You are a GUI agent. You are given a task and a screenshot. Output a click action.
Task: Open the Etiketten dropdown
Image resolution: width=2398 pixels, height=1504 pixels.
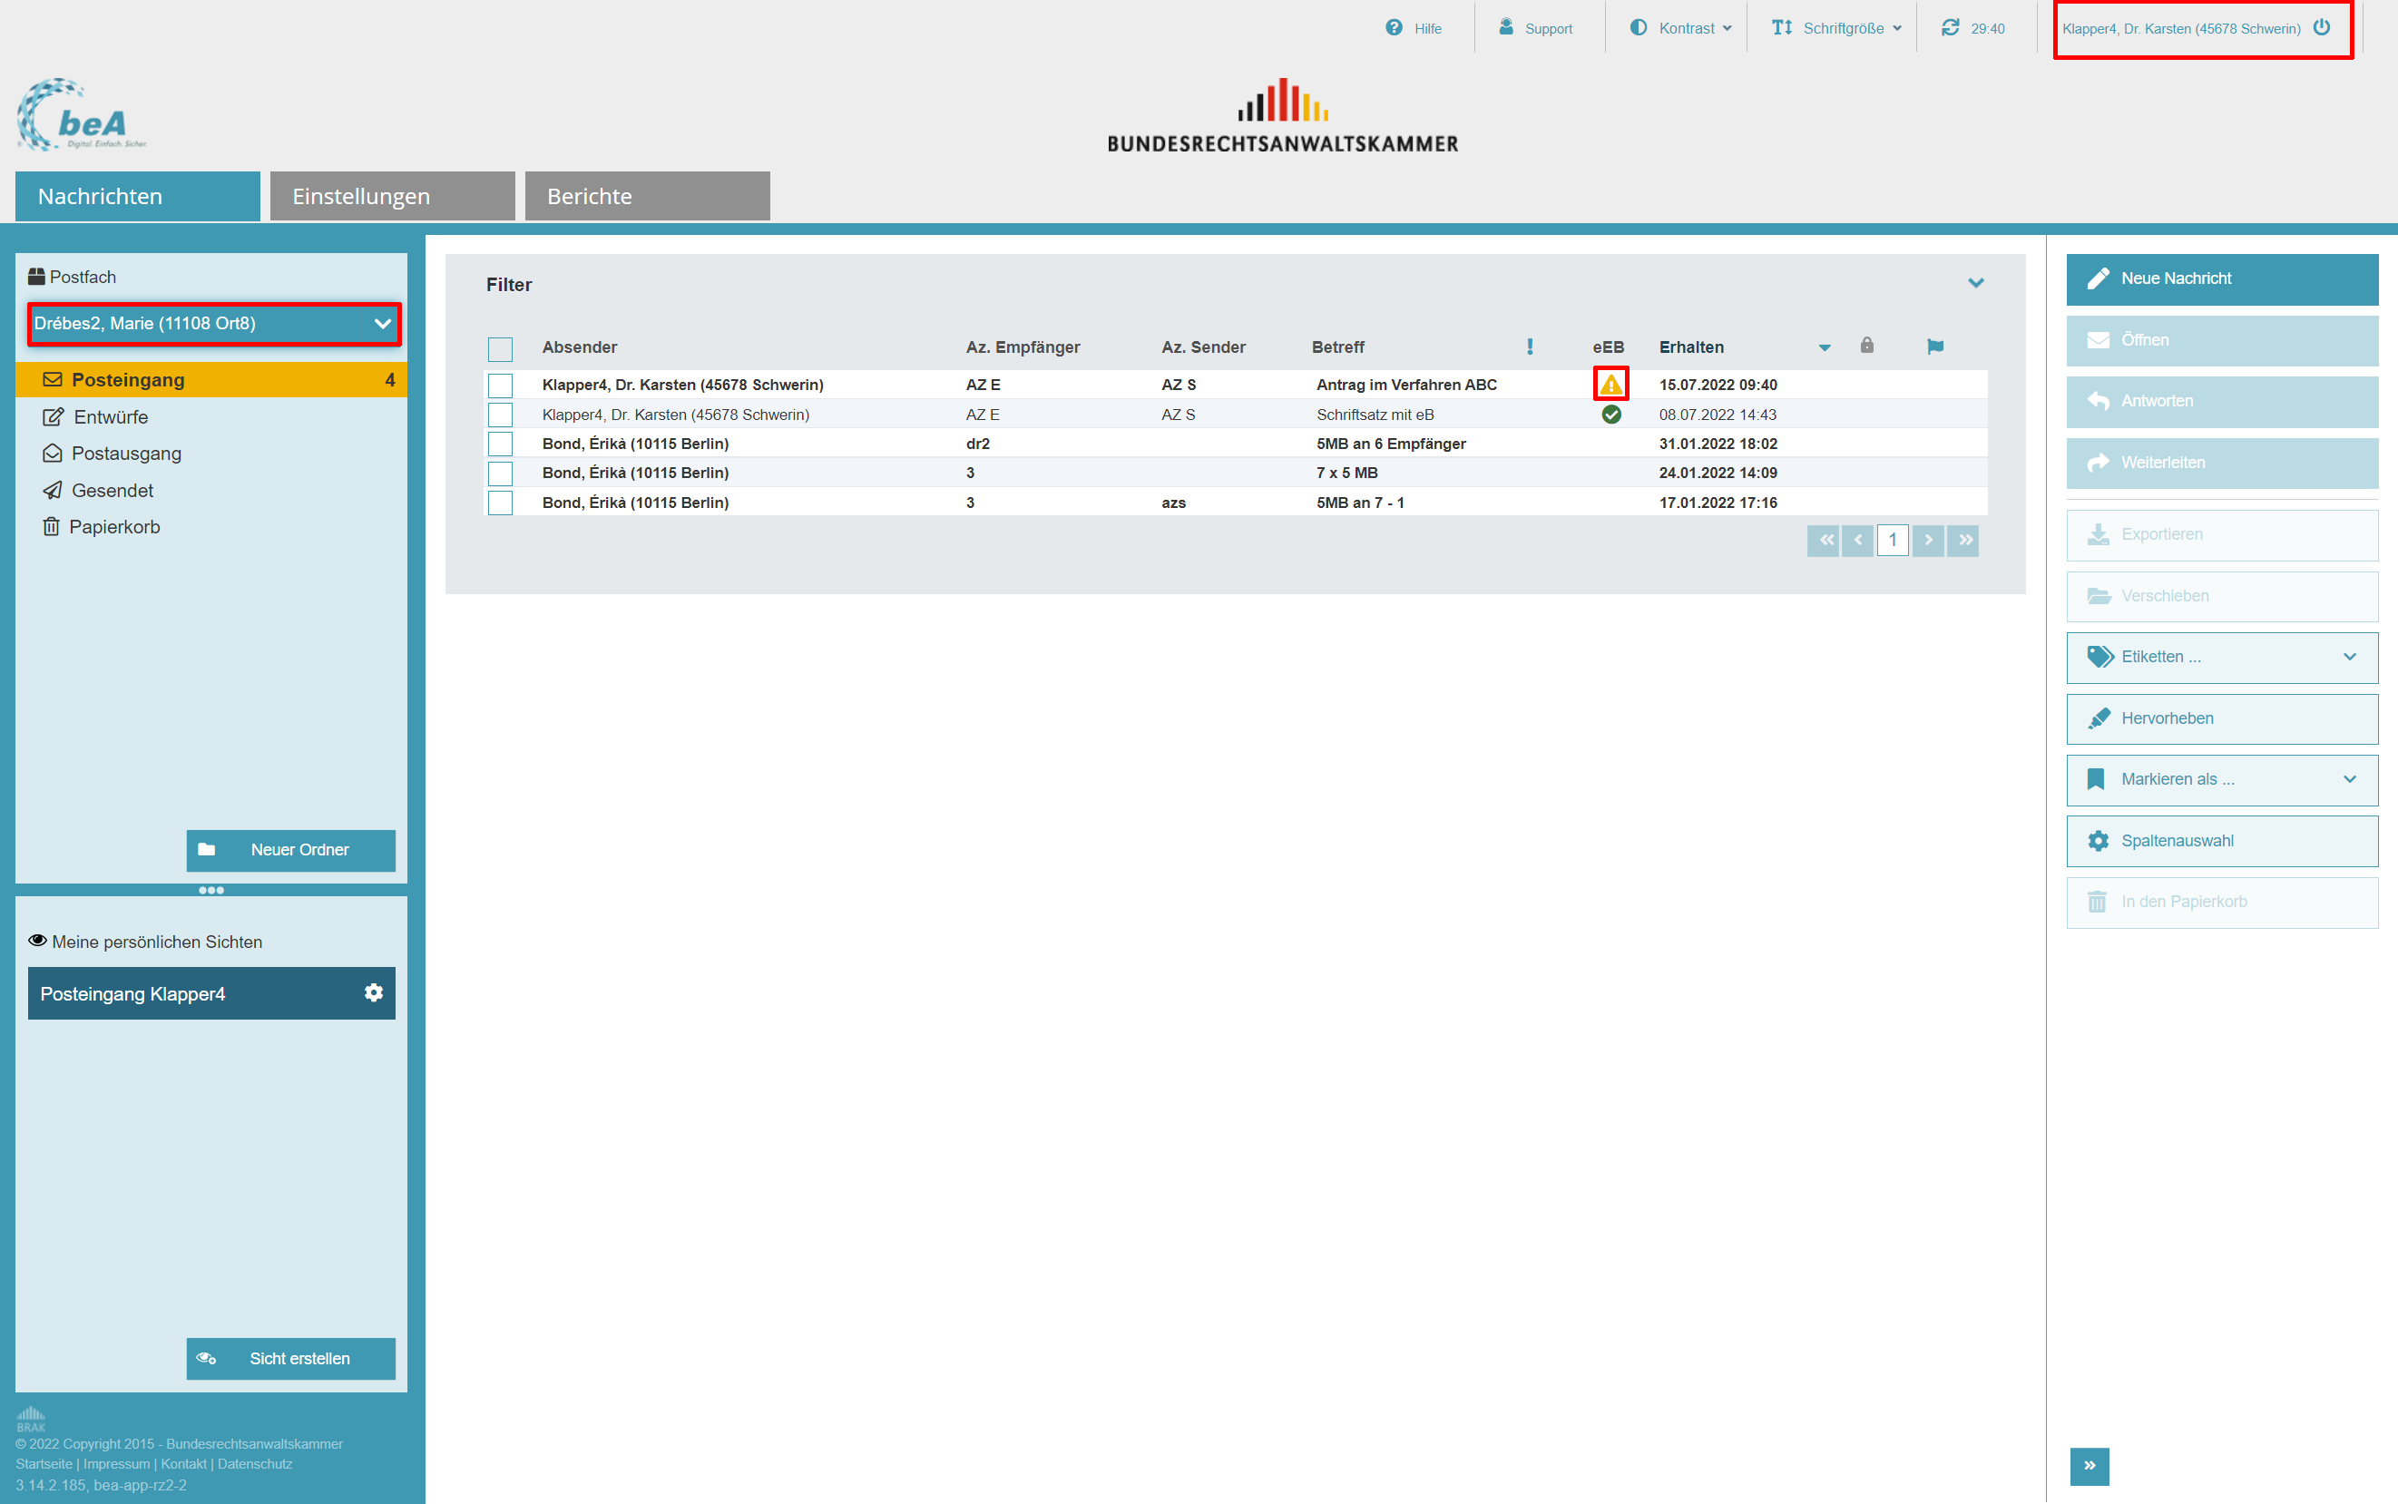coord(2221,658)
